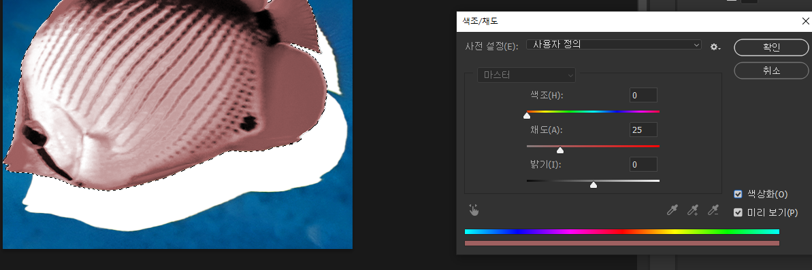The height and width of the screenshot is (270, 812).
Task: Open the 마스터 channel dropdown
Action: 526,75
